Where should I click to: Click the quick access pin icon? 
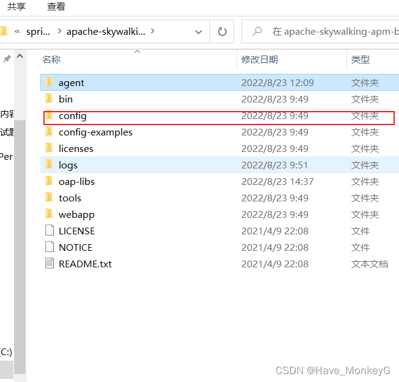[x=7, y=59]
